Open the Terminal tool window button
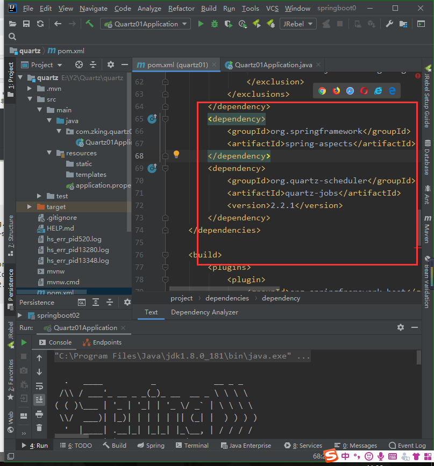The image size is (434, 466). click(192, 446)
